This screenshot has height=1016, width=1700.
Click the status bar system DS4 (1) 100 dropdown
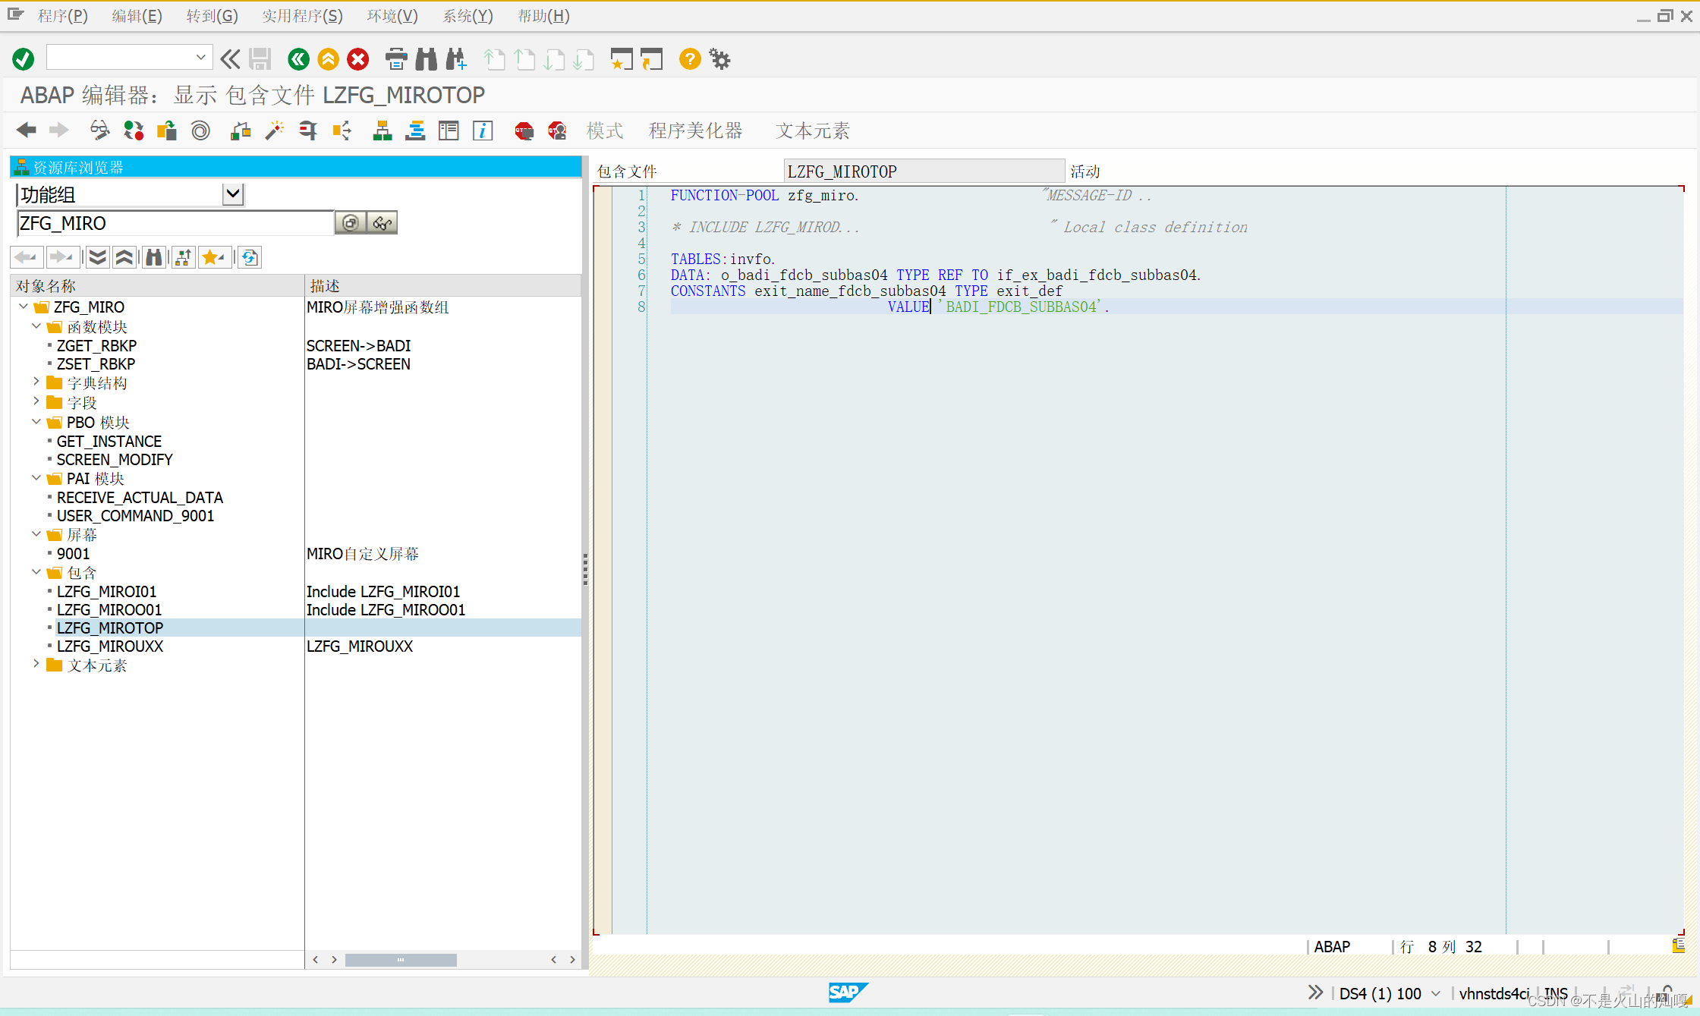coord(1390,993)
